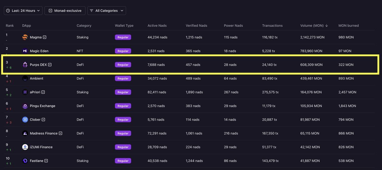Click the 783,960 MON volume cell

(x=311, y=51)
